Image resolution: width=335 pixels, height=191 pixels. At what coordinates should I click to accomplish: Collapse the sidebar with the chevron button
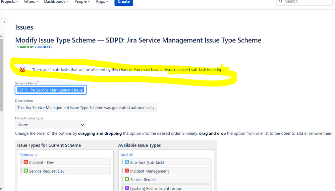coord(4,22)
